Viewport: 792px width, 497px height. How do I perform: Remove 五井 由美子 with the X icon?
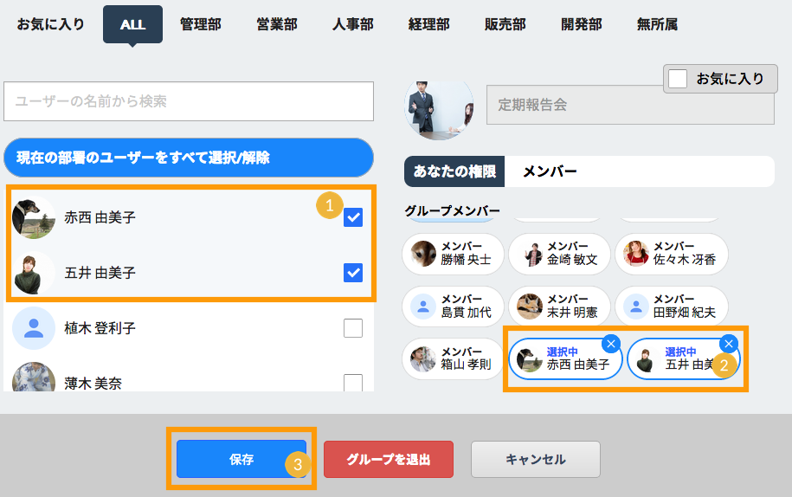click(x=729, y=344)
